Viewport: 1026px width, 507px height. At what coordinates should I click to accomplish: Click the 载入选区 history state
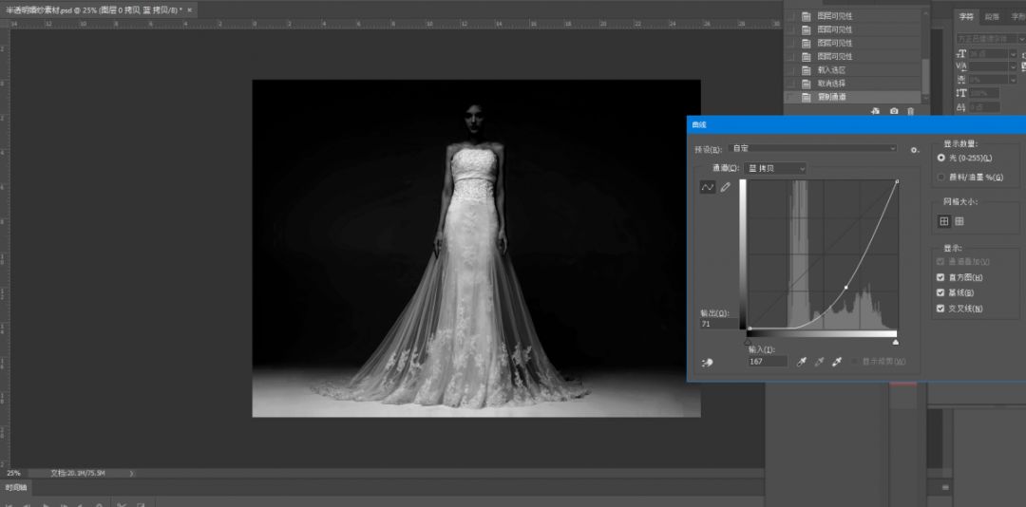tap(831, 70)
